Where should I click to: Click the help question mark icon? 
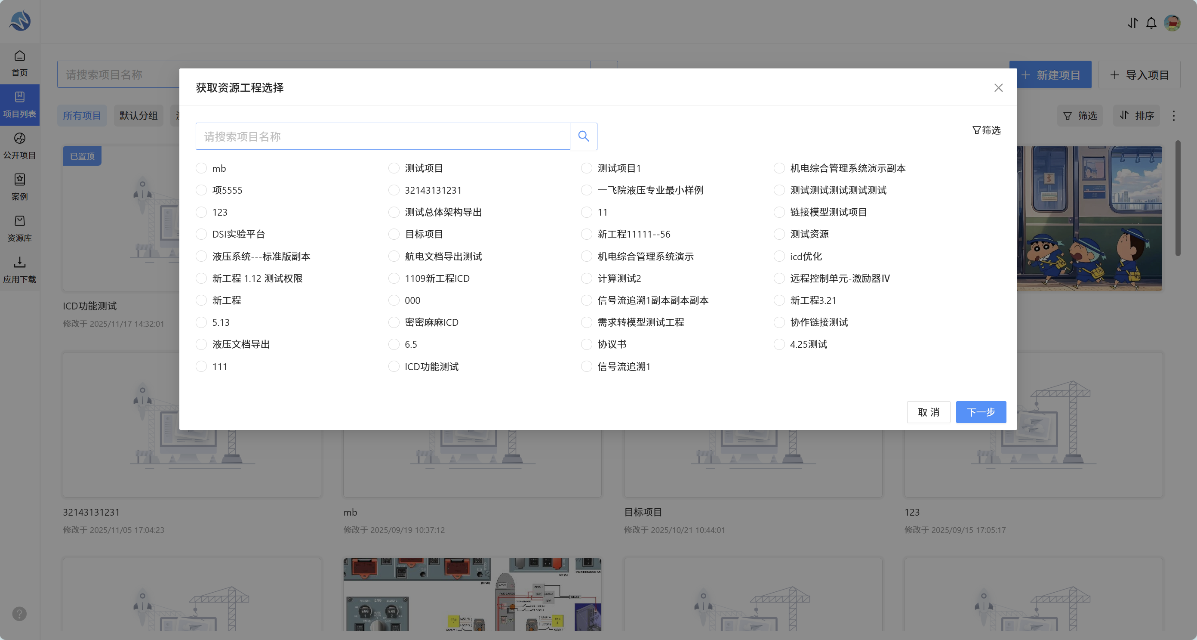point(19,614)
